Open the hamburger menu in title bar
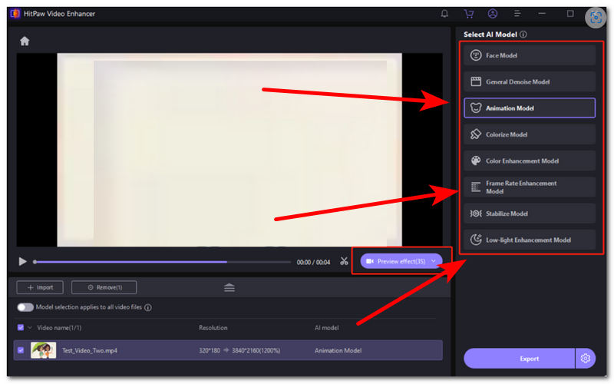The height and width of the screenshot is (384, 614). (x=517, y=14)
